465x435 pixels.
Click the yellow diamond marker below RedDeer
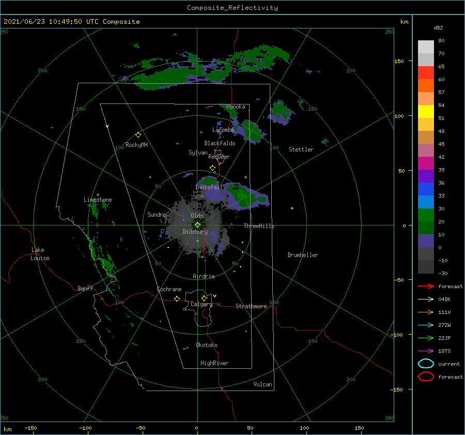[x=212, y=168]
